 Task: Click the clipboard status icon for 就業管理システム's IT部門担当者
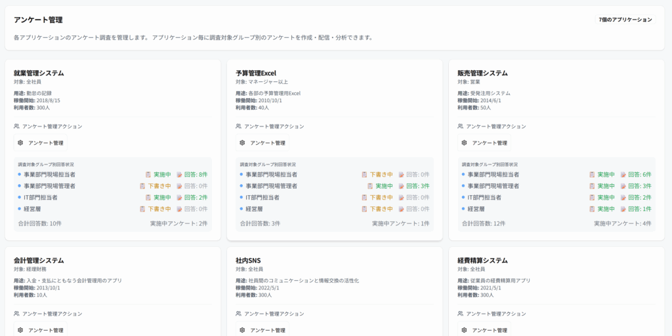click(148, 197)
